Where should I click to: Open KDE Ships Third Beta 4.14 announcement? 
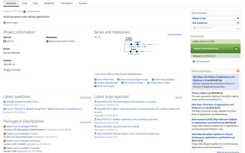(214, 78)
